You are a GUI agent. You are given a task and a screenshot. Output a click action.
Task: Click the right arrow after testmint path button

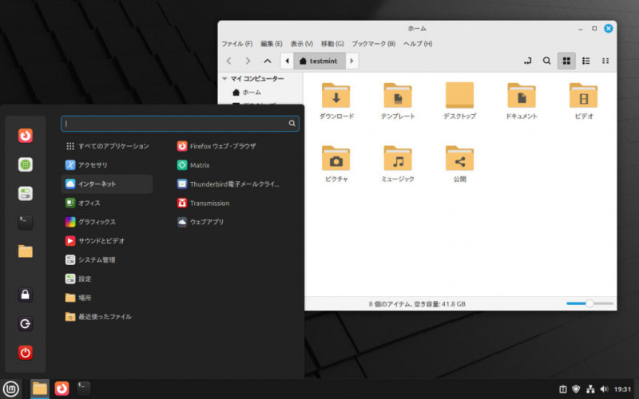click(352, 61)
